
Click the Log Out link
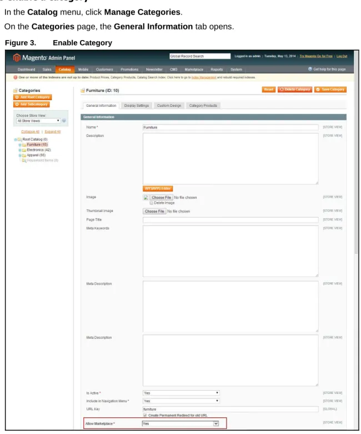coord(342,56)
